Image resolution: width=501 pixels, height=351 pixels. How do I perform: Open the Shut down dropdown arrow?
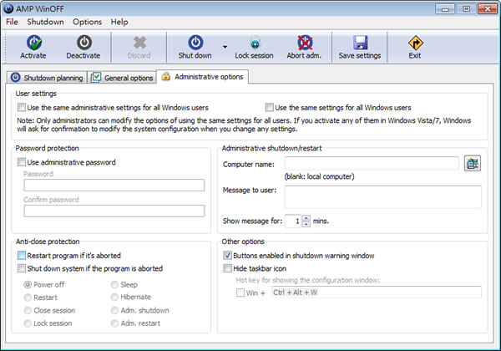225,47
